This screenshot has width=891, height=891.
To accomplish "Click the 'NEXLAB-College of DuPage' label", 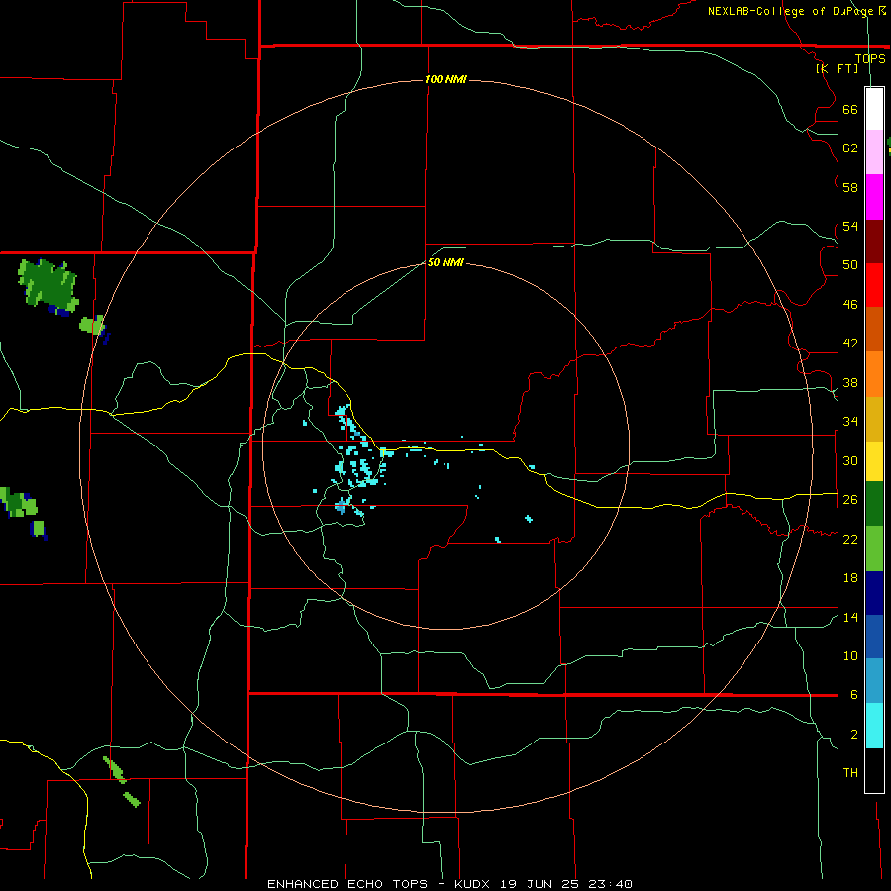I will point(791,11).
